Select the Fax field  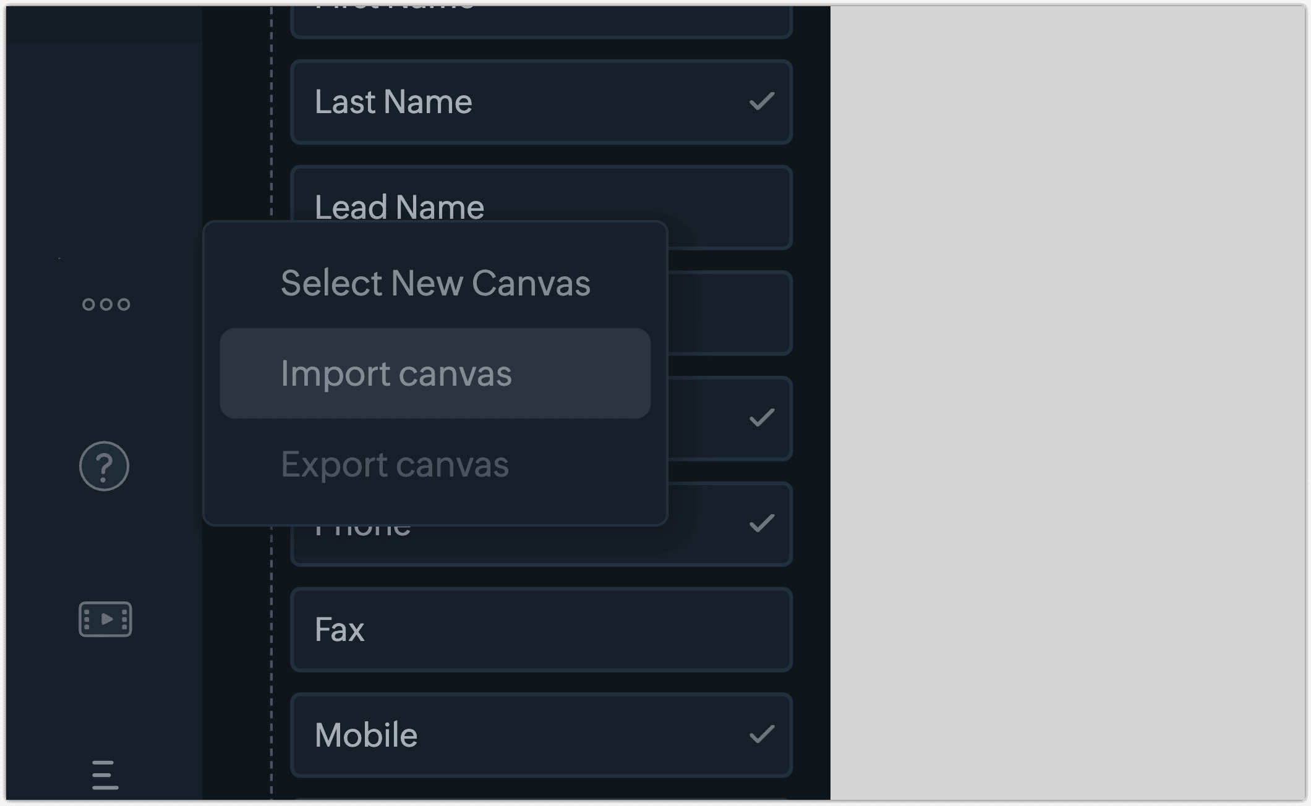[x=541, y=629]
